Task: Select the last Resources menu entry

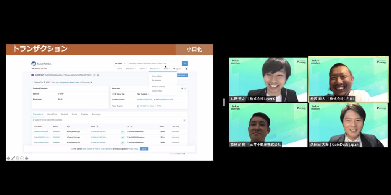Action: pyautogui.click(x=157, y=91)
